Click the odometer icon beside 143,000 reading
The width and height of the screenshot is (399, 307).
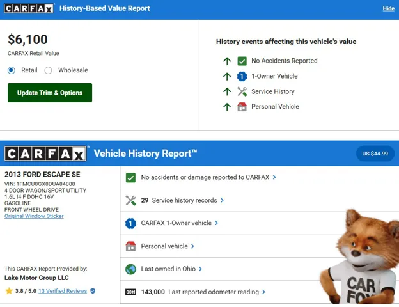(x=130, y=292)
